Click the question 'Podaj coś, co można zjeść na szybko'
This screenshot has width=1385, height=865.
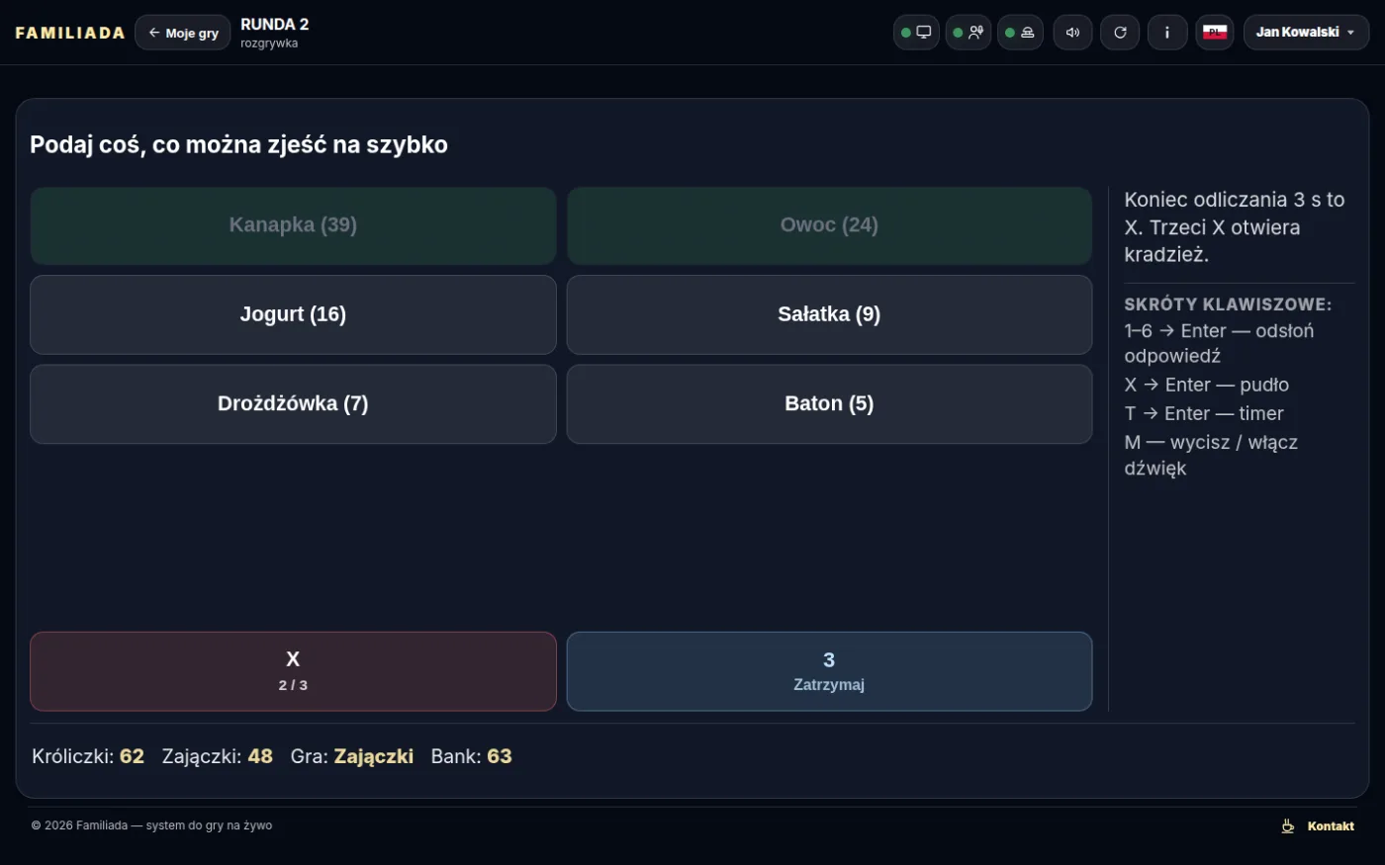[x=238, y=144]
